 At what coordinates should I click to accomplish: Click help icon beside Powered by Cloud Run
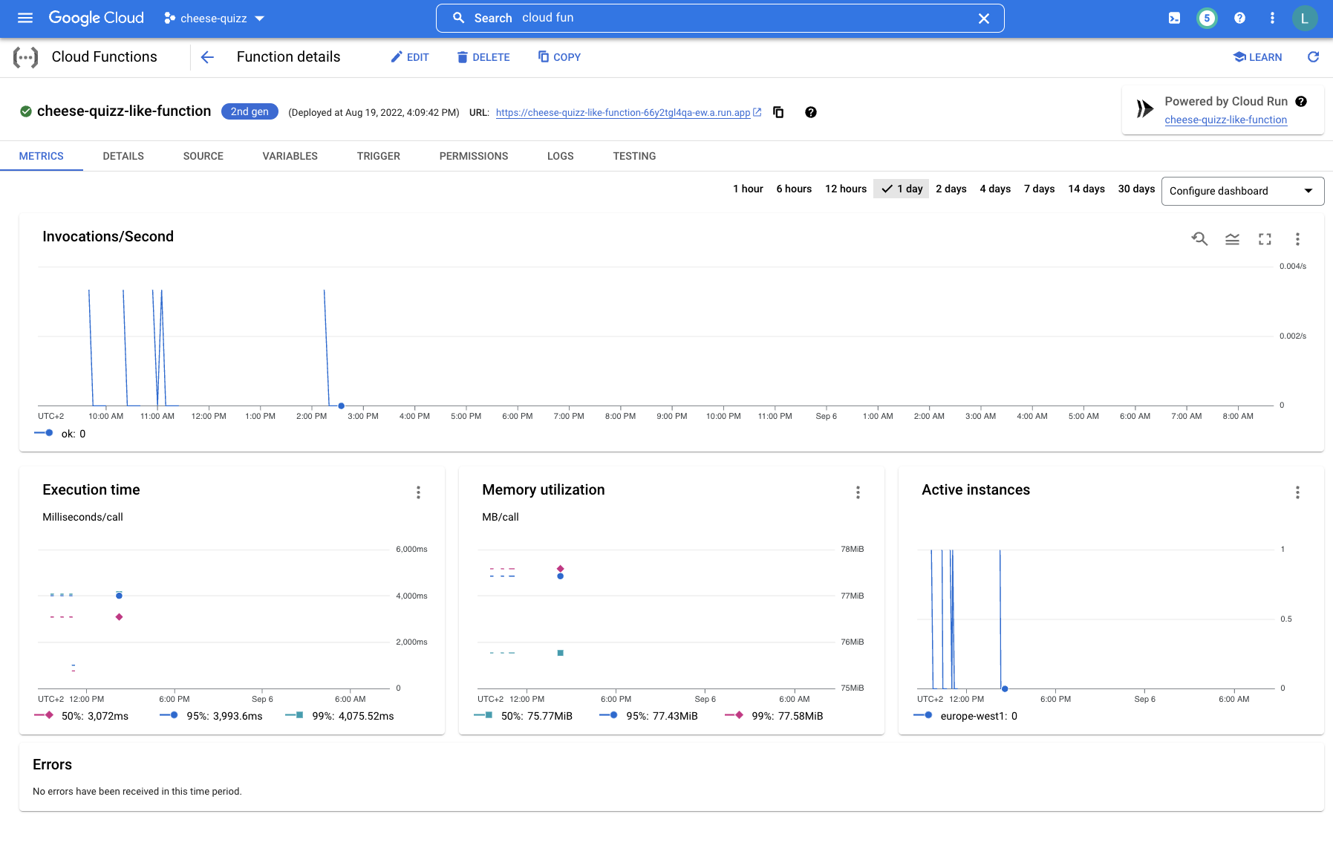[1301, 102]
